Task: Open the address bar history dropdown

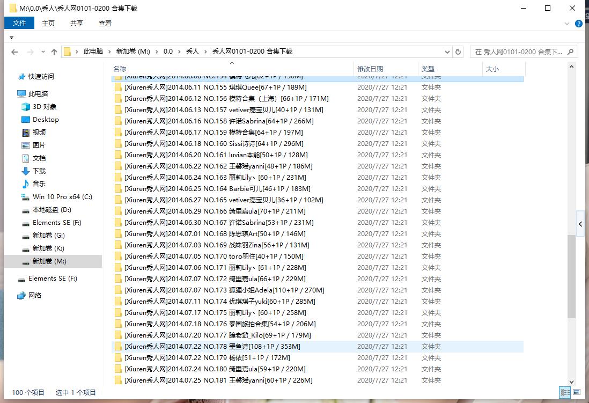Action: tap(447, 52)
